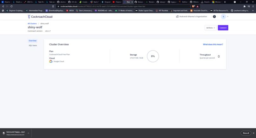Open the AlgoExp download bookmark
This screenshot has width=256, height=138.
(x=55, y=10)
